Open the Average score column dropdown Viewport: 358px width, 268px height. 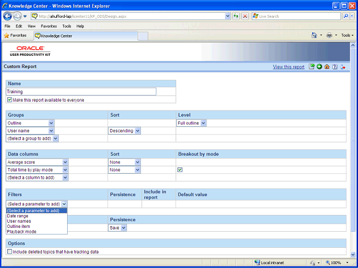pyautogui.click(x=37, y=162)
